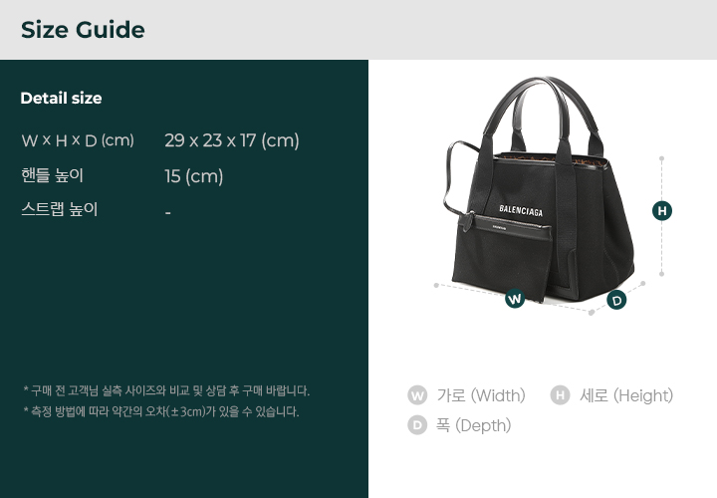
Task: Click the BALENCIAGA logo on the bag
Action: point(521,210)
